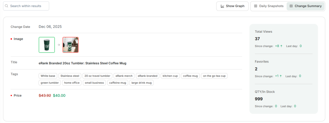Click the up arrow next to +1
This screenshot has height=123, width=329.
tap(281, 76)
